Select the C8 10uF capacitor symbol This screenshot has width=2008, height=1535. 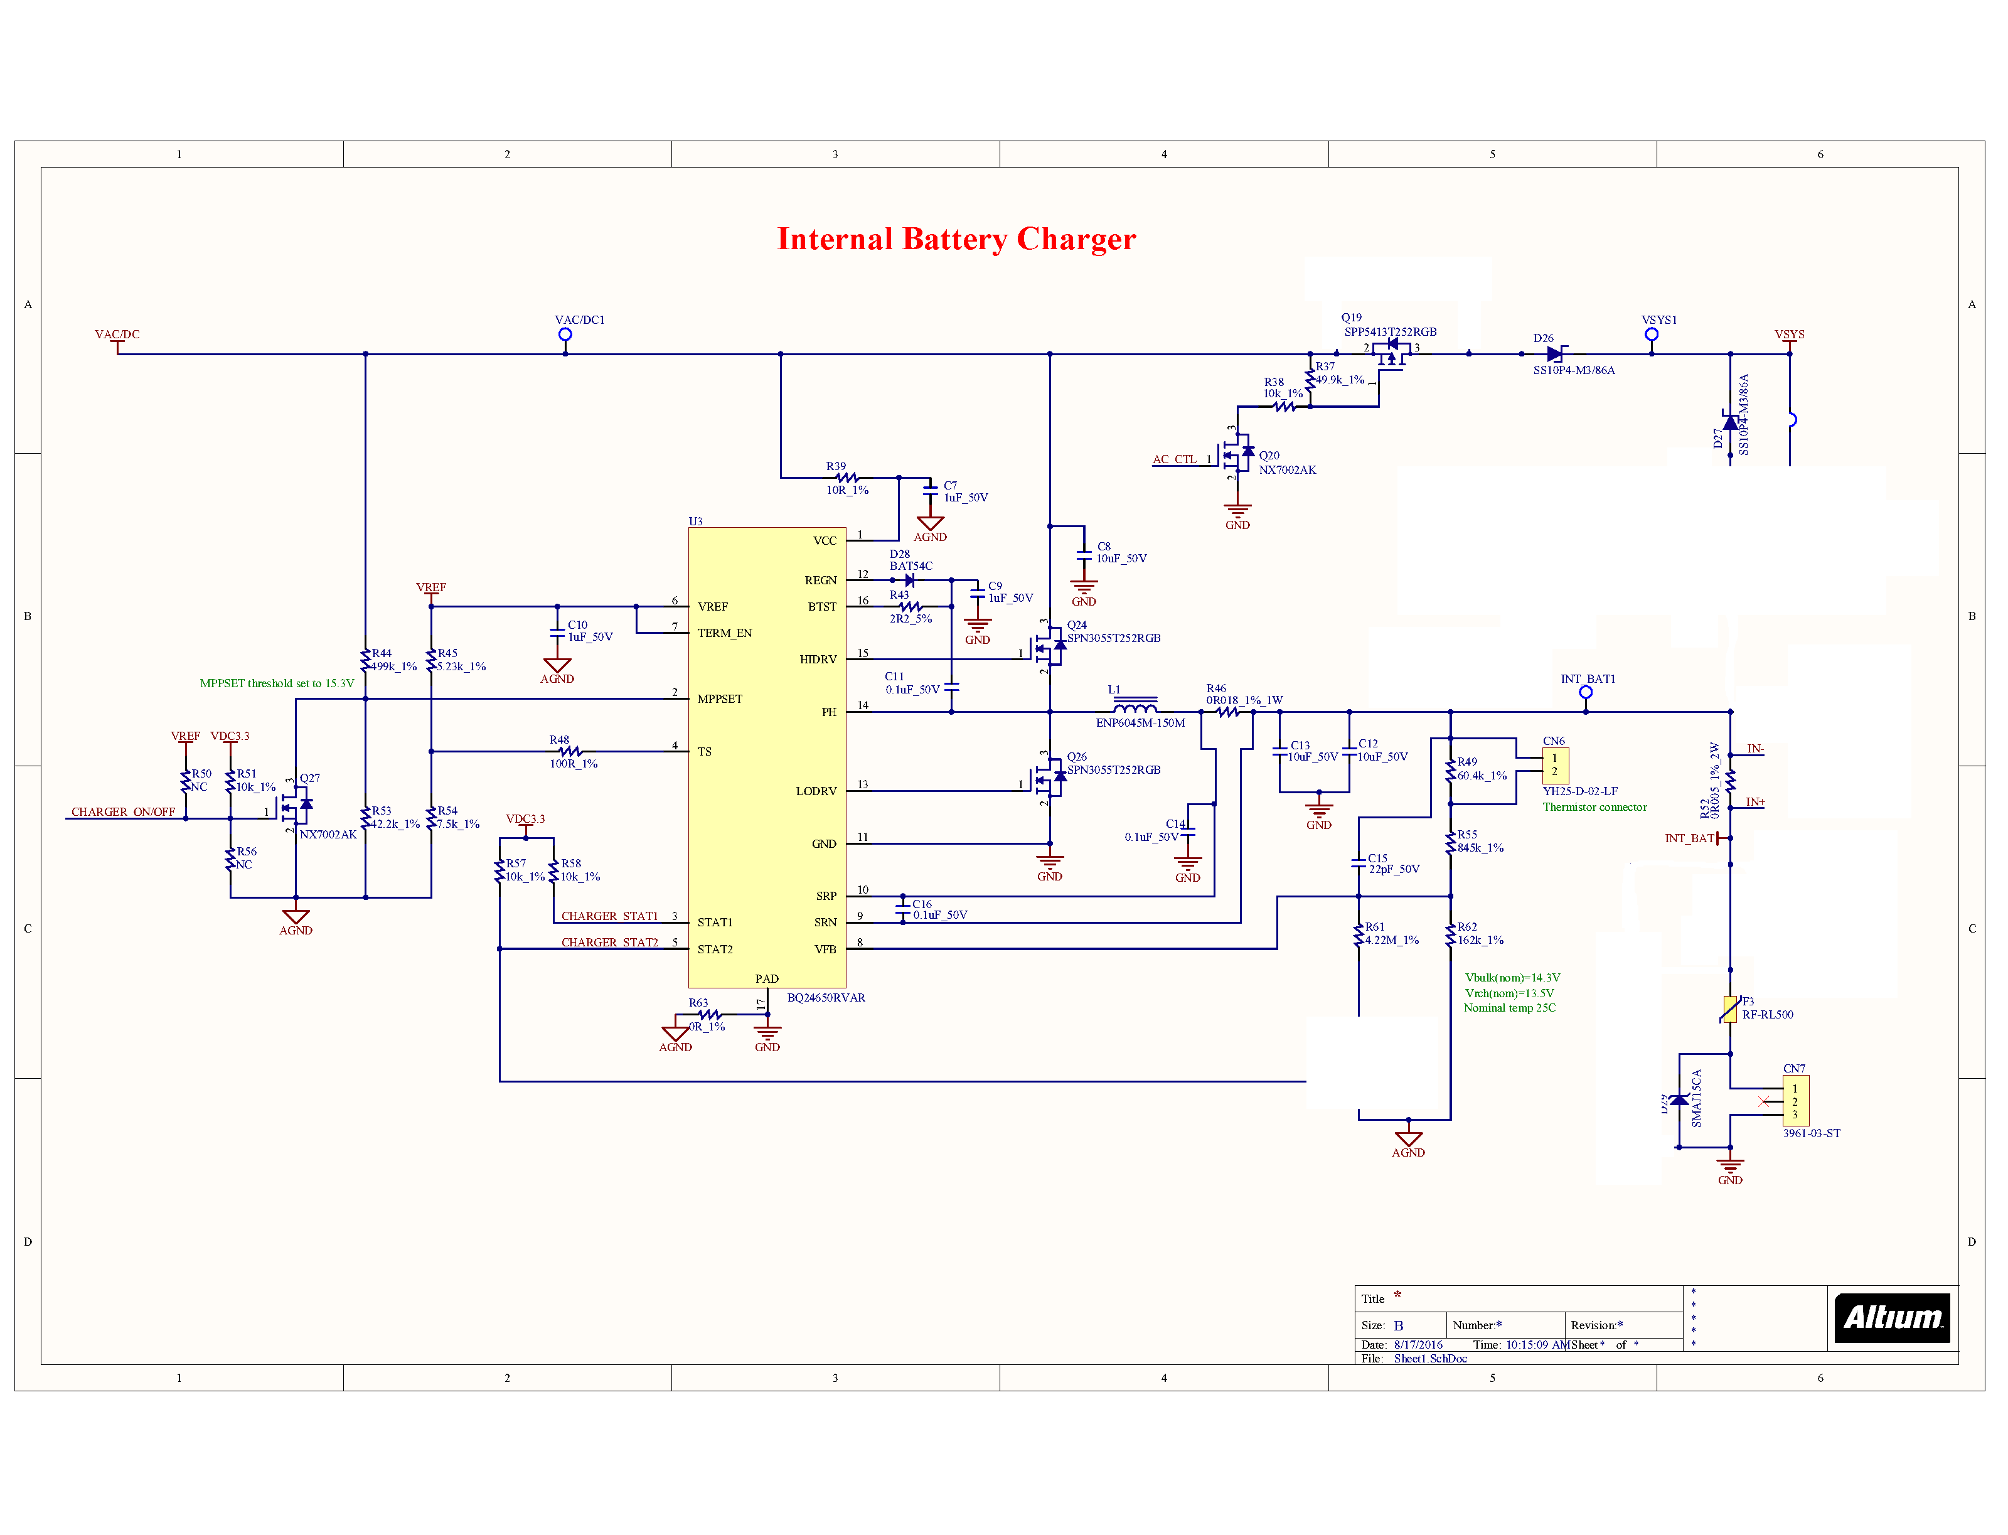click(1084, 555)
